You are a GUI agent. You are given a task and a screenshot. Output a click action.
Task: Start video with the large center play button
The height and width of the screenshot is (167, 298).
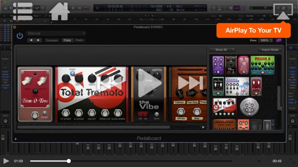150,83
